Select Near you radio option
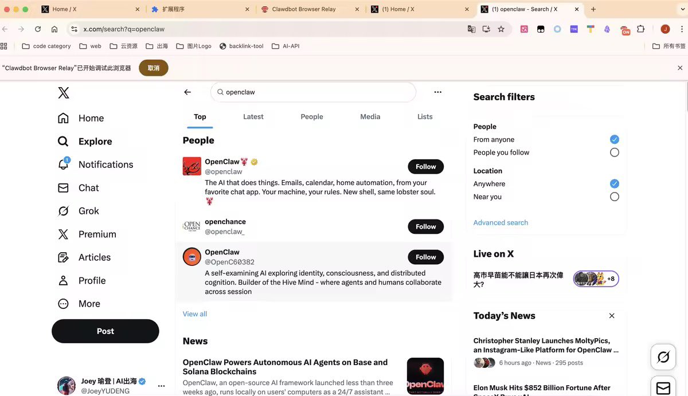 (615, 197)
